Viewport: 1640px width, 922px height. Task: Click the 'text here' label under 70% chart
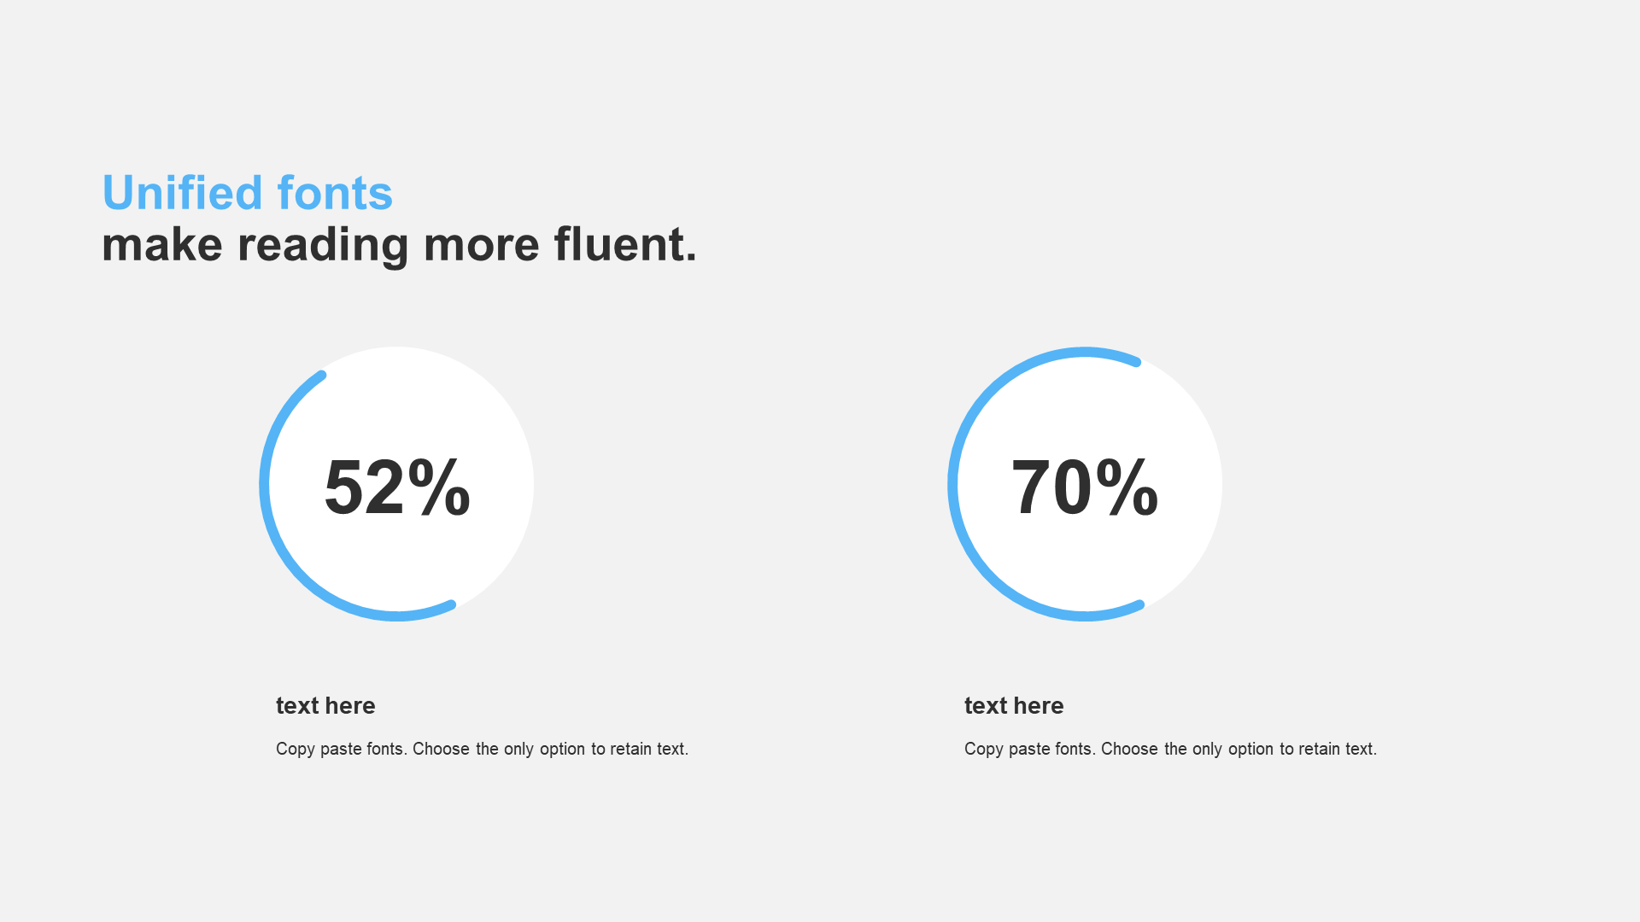[1011, 704]
